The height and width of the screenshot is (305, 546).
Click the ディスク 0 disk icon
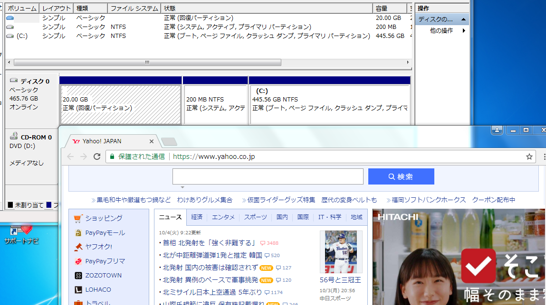tap(14, 81)
